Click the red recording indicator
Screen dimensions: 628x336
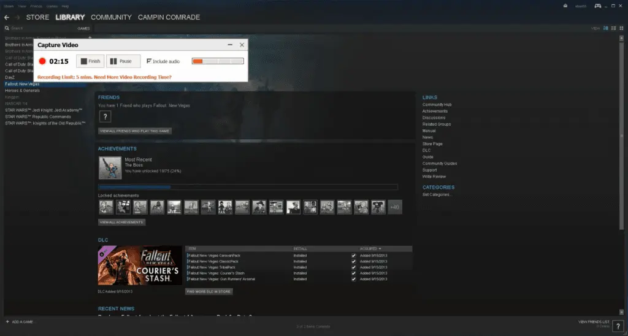click(42, 61)
